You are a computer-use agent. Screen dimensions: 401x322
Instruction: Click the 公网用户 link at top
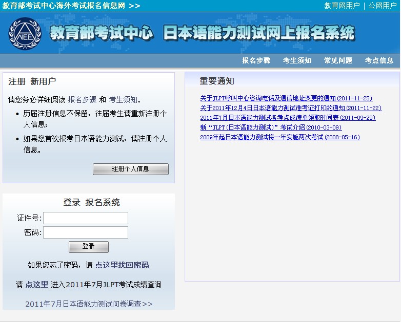[383, 6]
